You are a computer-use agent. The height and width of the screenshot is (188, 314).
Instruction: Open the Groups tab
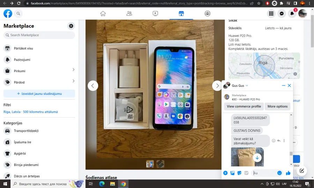208,14
